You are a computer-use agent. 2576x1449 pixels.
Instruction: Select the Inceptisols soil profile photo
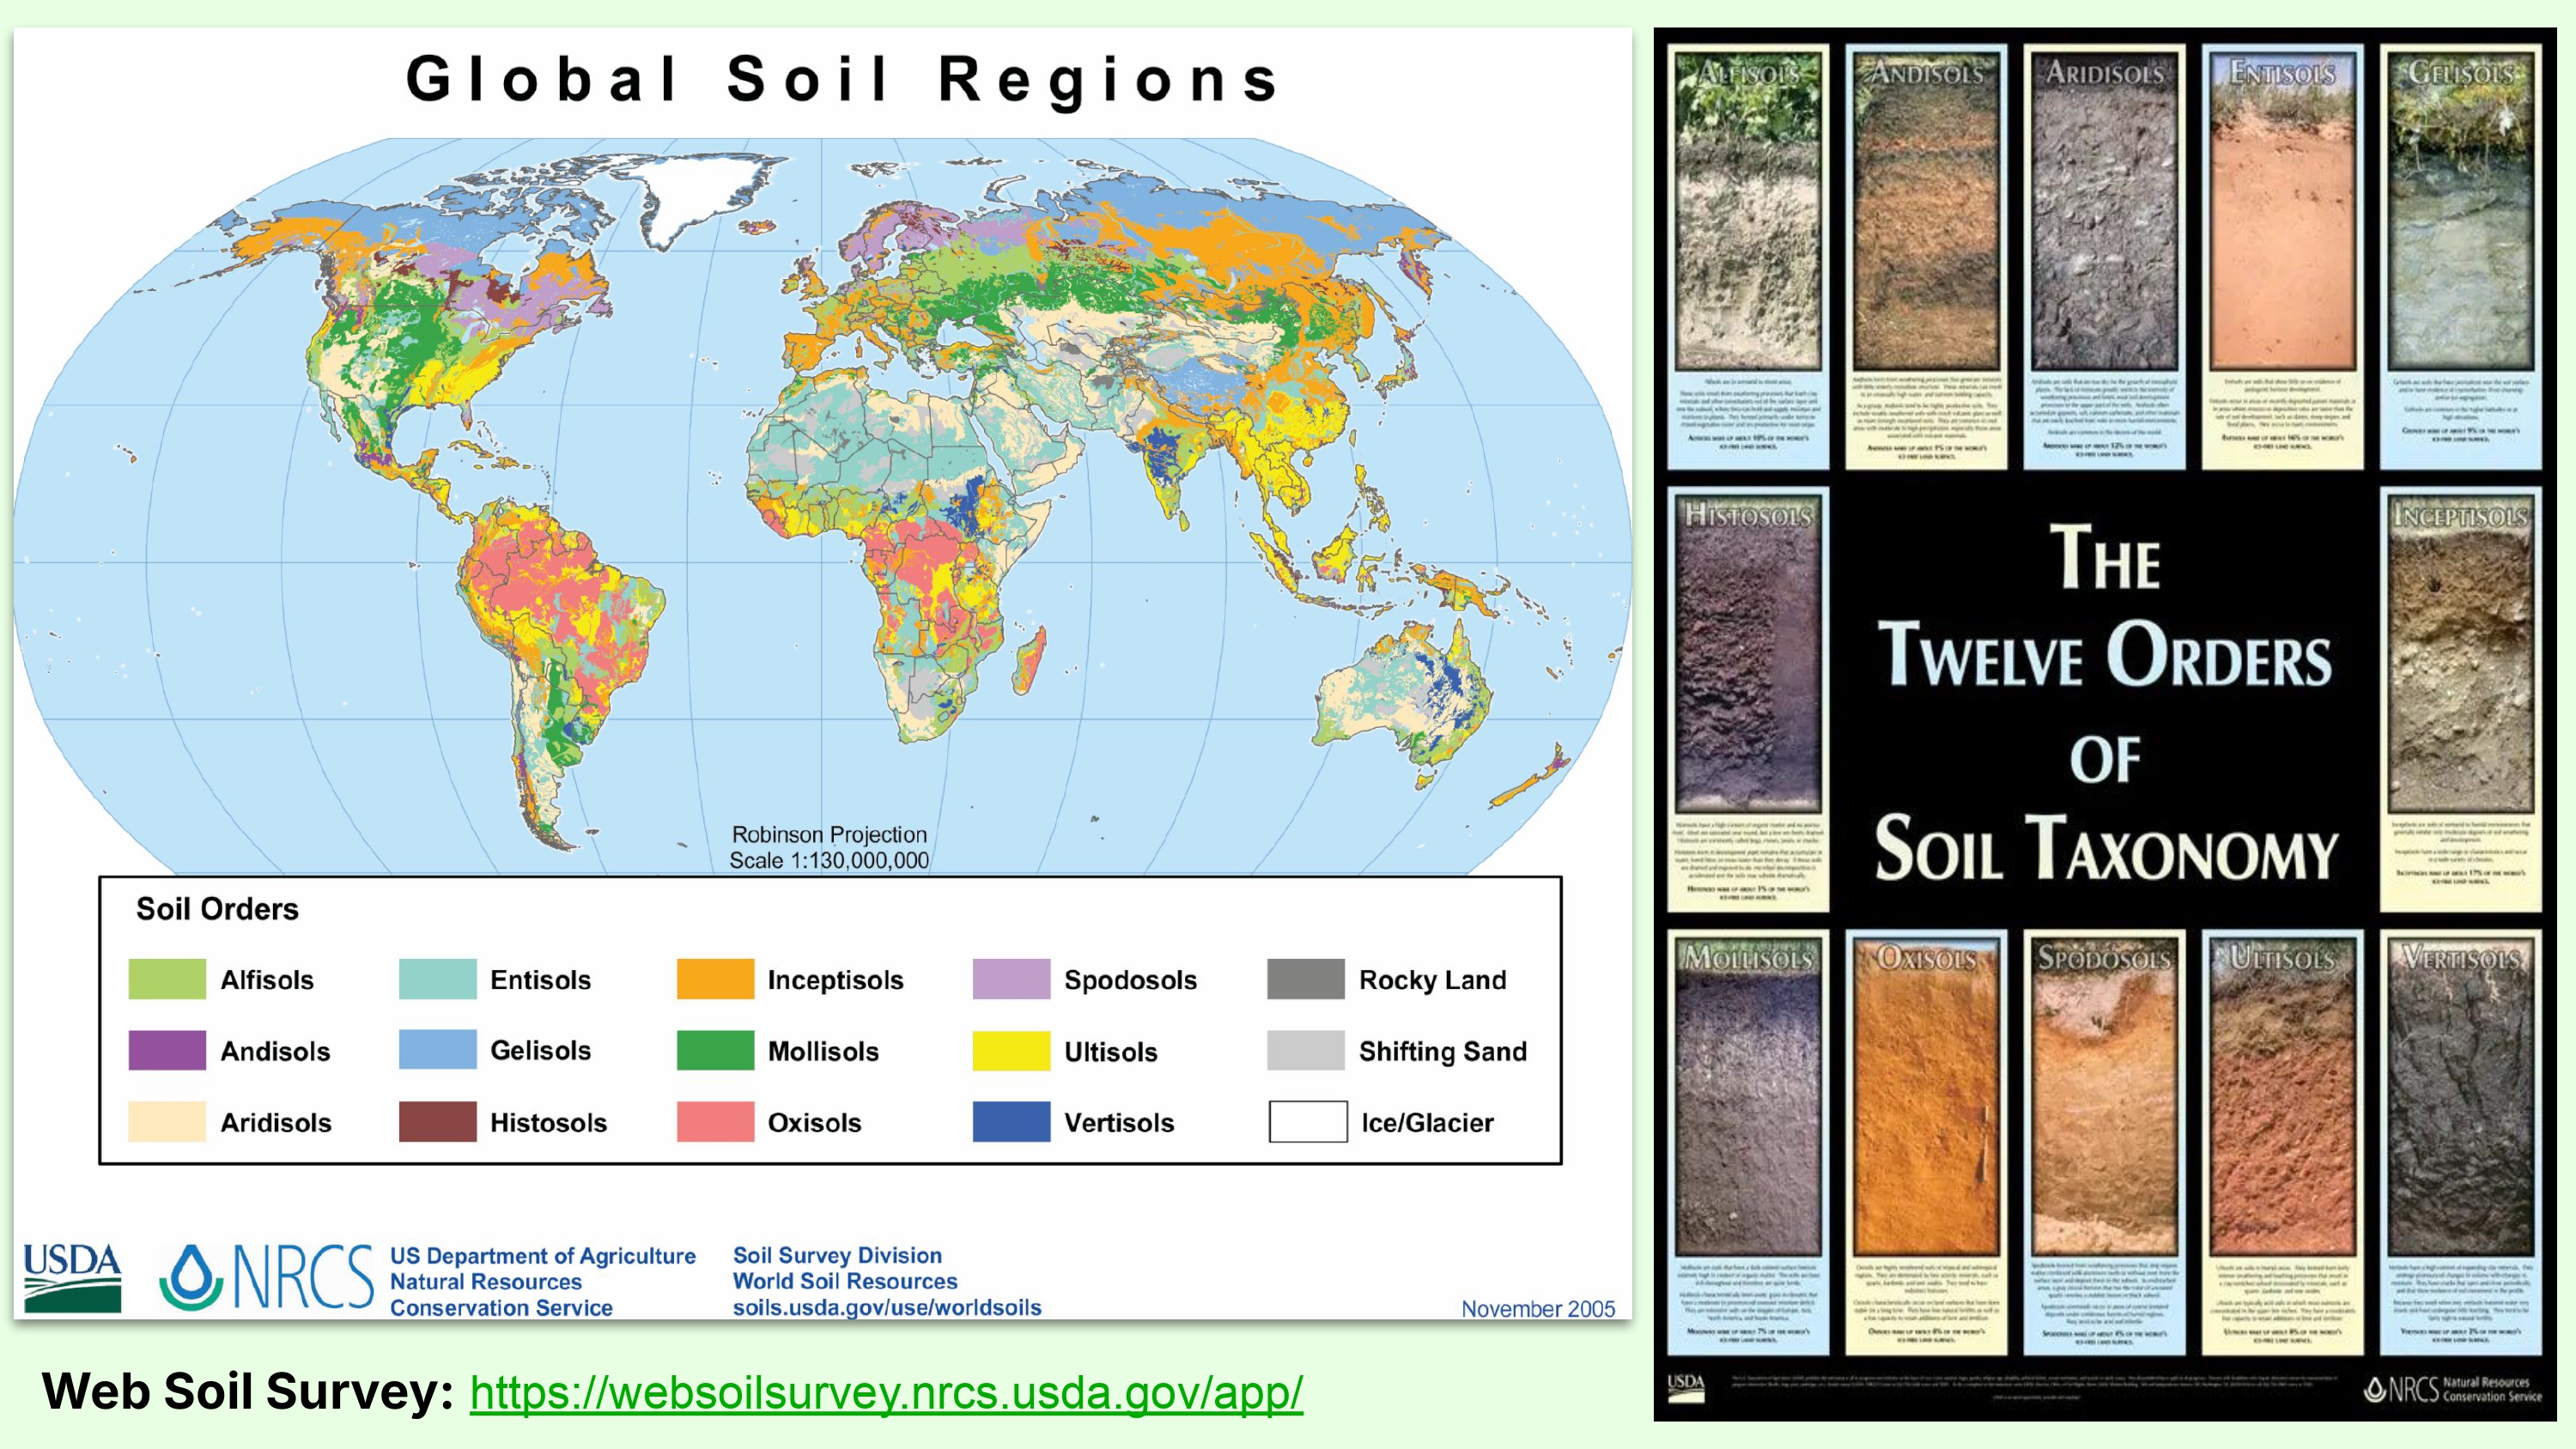[x=2461, y=655]
